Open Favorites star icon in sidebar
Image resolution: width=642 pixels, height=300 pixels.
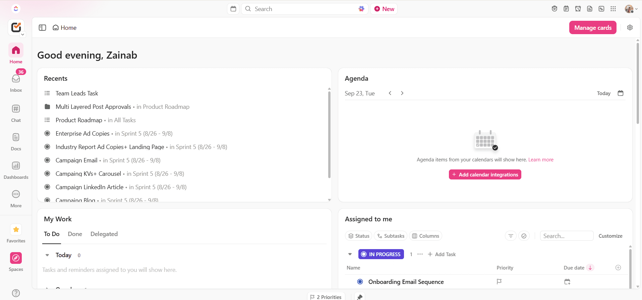(x=16, y=230)
